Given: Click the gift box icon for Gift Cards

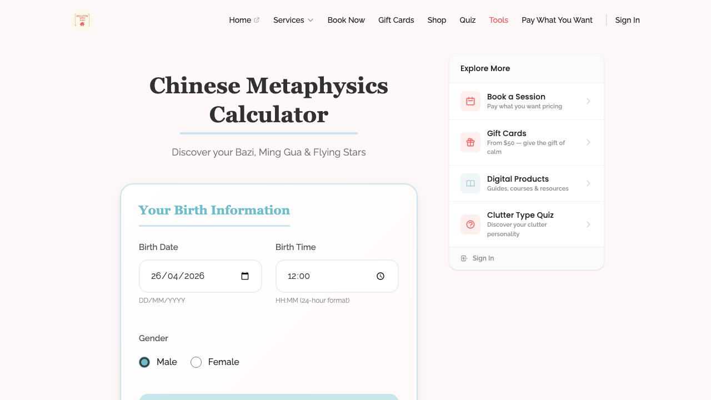Looking at the screenshot, I should [470, 142].
